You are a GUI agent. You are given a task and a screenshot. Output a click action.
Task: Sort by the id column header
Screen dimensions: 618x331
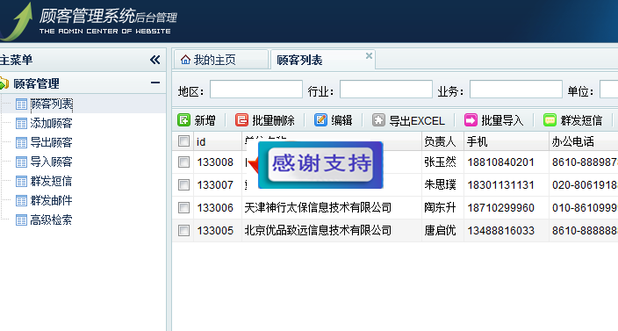[218, 141]
